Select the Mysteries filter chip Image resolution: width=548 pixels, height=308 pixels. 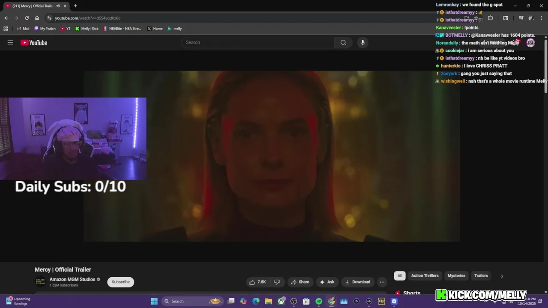(456, 275)
